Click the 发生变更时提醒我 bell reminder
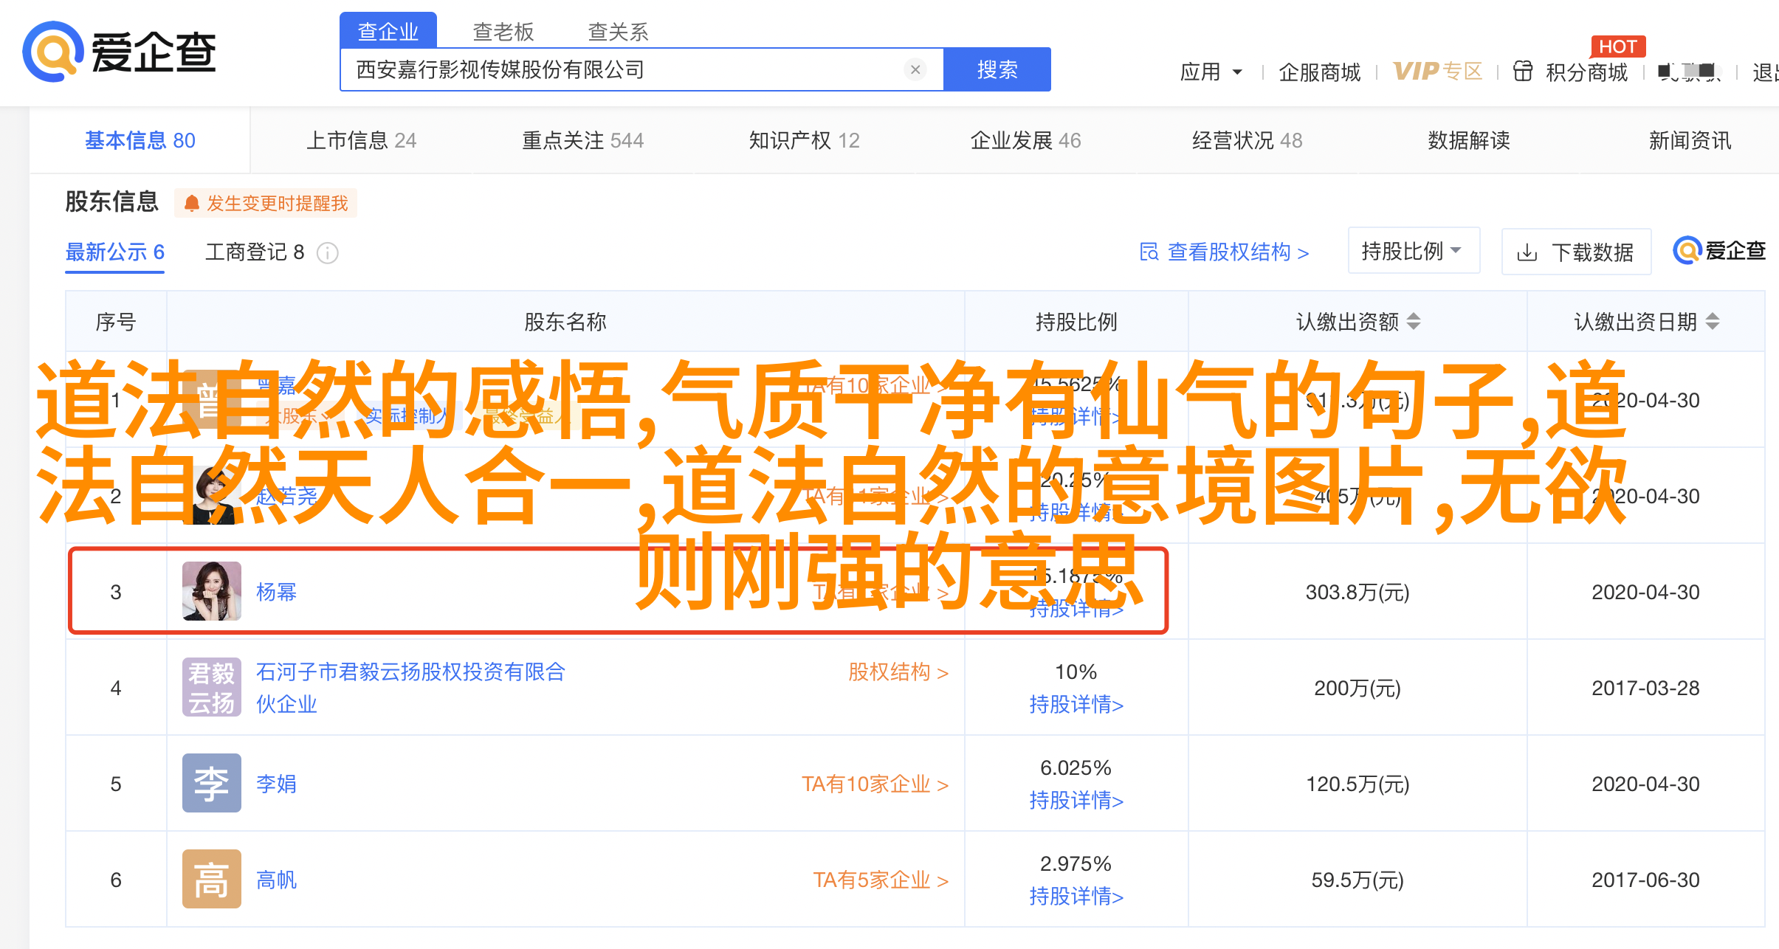Image resolution: width=1779 pixels, height=949 pixels. pyautogui.click(x=266, y=203)
